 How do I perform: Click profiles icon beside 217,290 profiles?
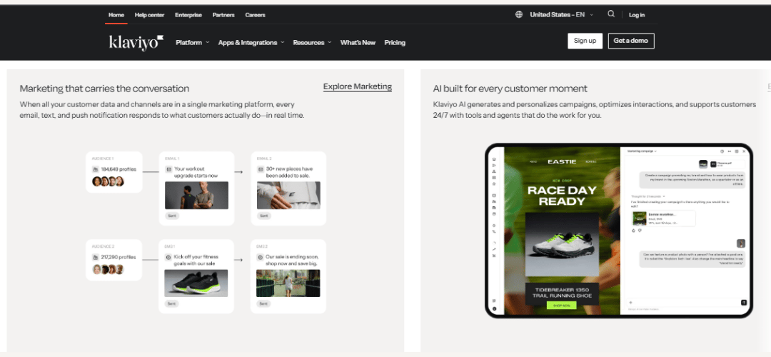(x=96, y=257)
